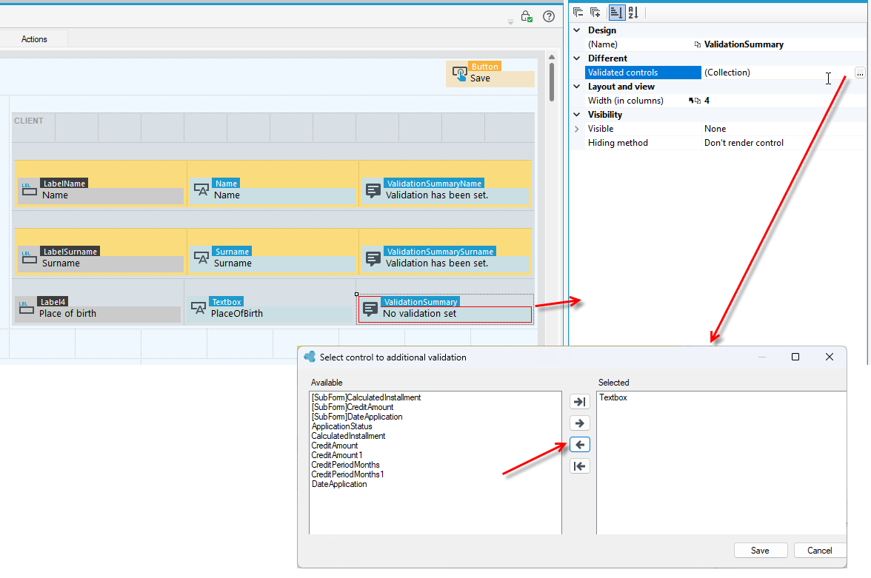Select the Validated controls property
The width and height of the screenshot is (871, 578).
(x=643, y=73)
